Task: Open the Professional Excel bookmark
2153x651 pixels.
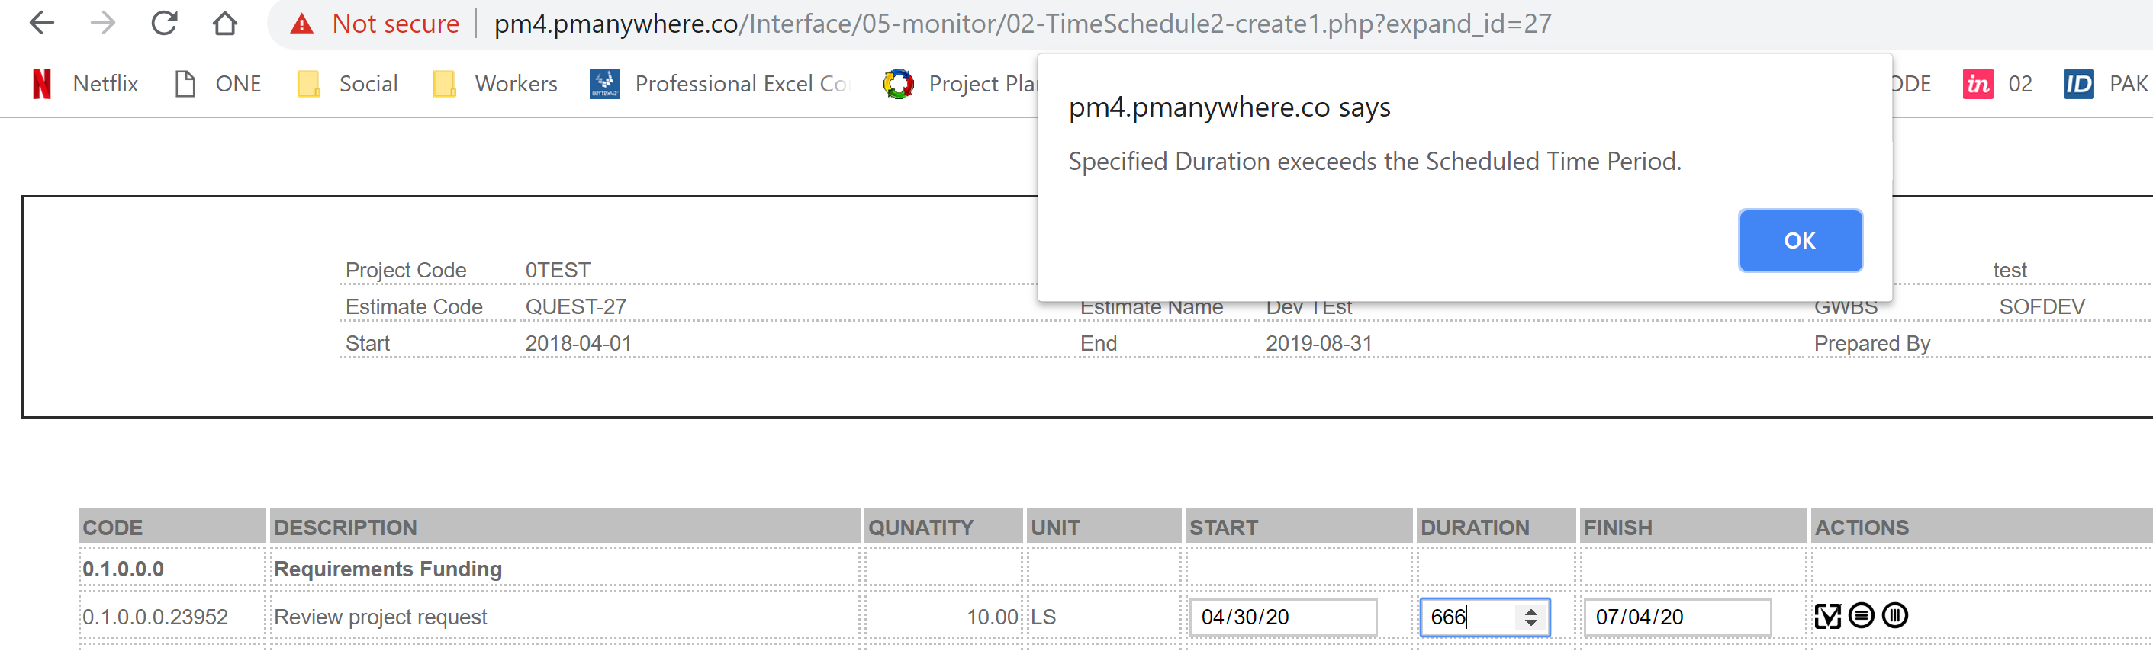Action: click(720, 83)
